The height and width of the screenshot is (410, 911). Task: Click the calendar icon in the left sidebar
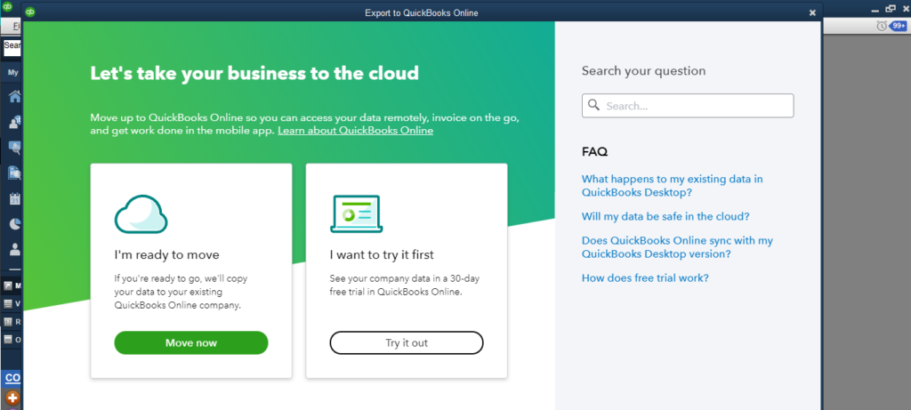14,198
